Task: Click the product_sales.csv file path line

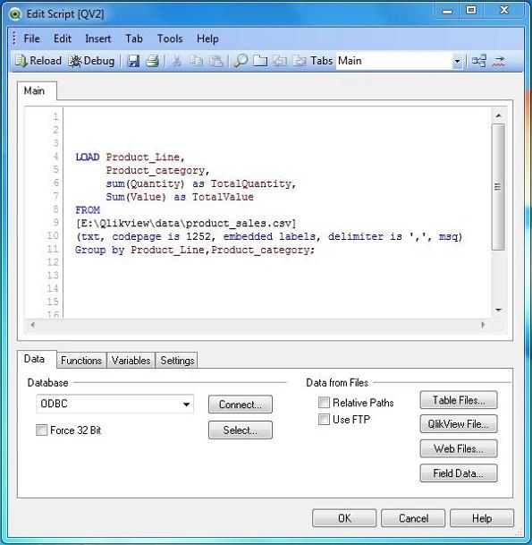Action: click(186, 223)
